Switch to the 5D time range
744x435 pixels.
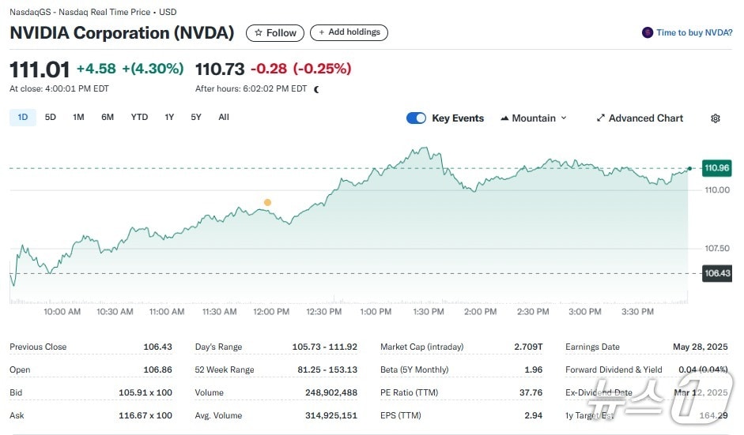pyautogui.click(x=51, y=118)
